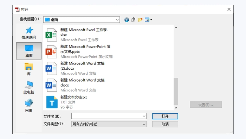Select the txt file icon
246x139 pixels.
pyautogui.click(x=52, y=102)
